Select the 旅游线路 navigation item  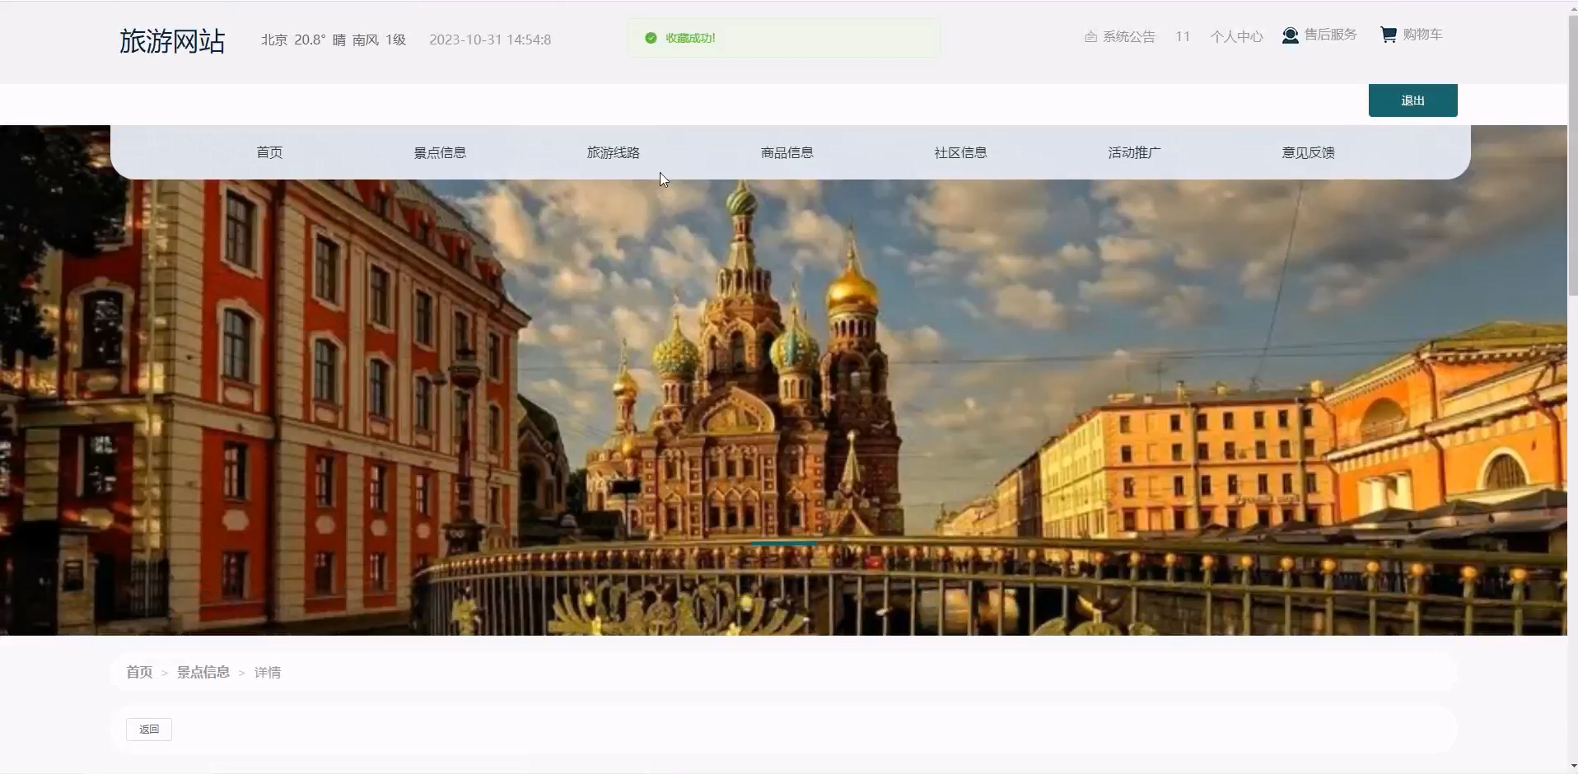coord(613,152)
